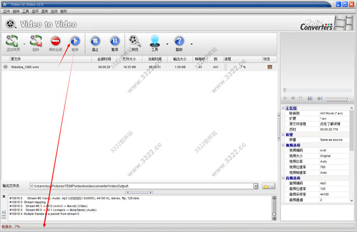This screenshot has width=357, height=232.
Task: Click the 44100 audio sample rate value
Action: tap(324, 194)
